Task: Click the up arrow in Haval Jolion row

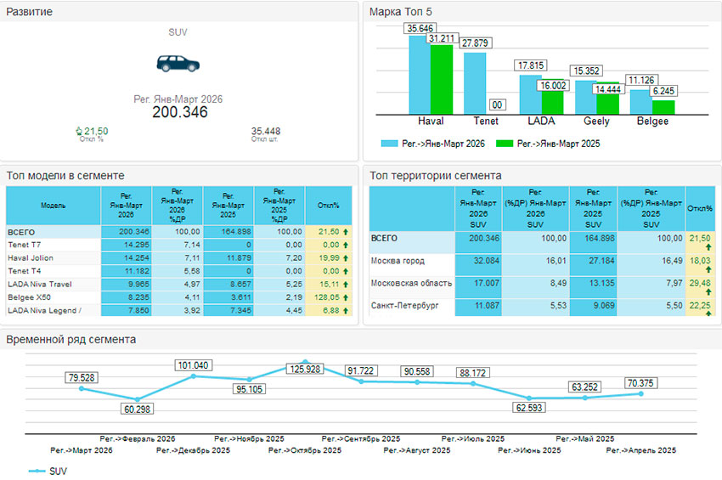Action: (x=346, y=257)
